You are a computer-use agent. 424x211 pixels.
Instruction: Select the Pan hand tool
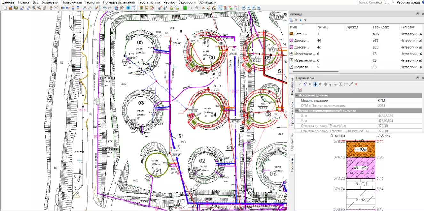tap(51, 8)
